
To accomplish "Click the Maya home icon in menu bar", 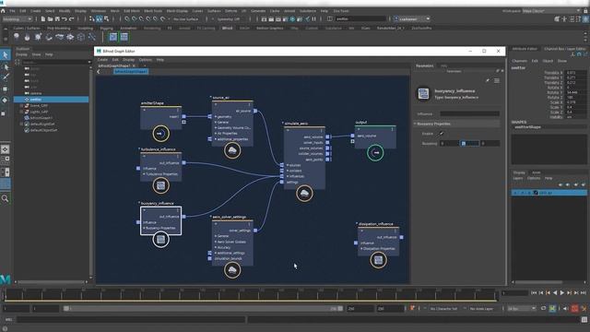I will (x=3, y=11).
